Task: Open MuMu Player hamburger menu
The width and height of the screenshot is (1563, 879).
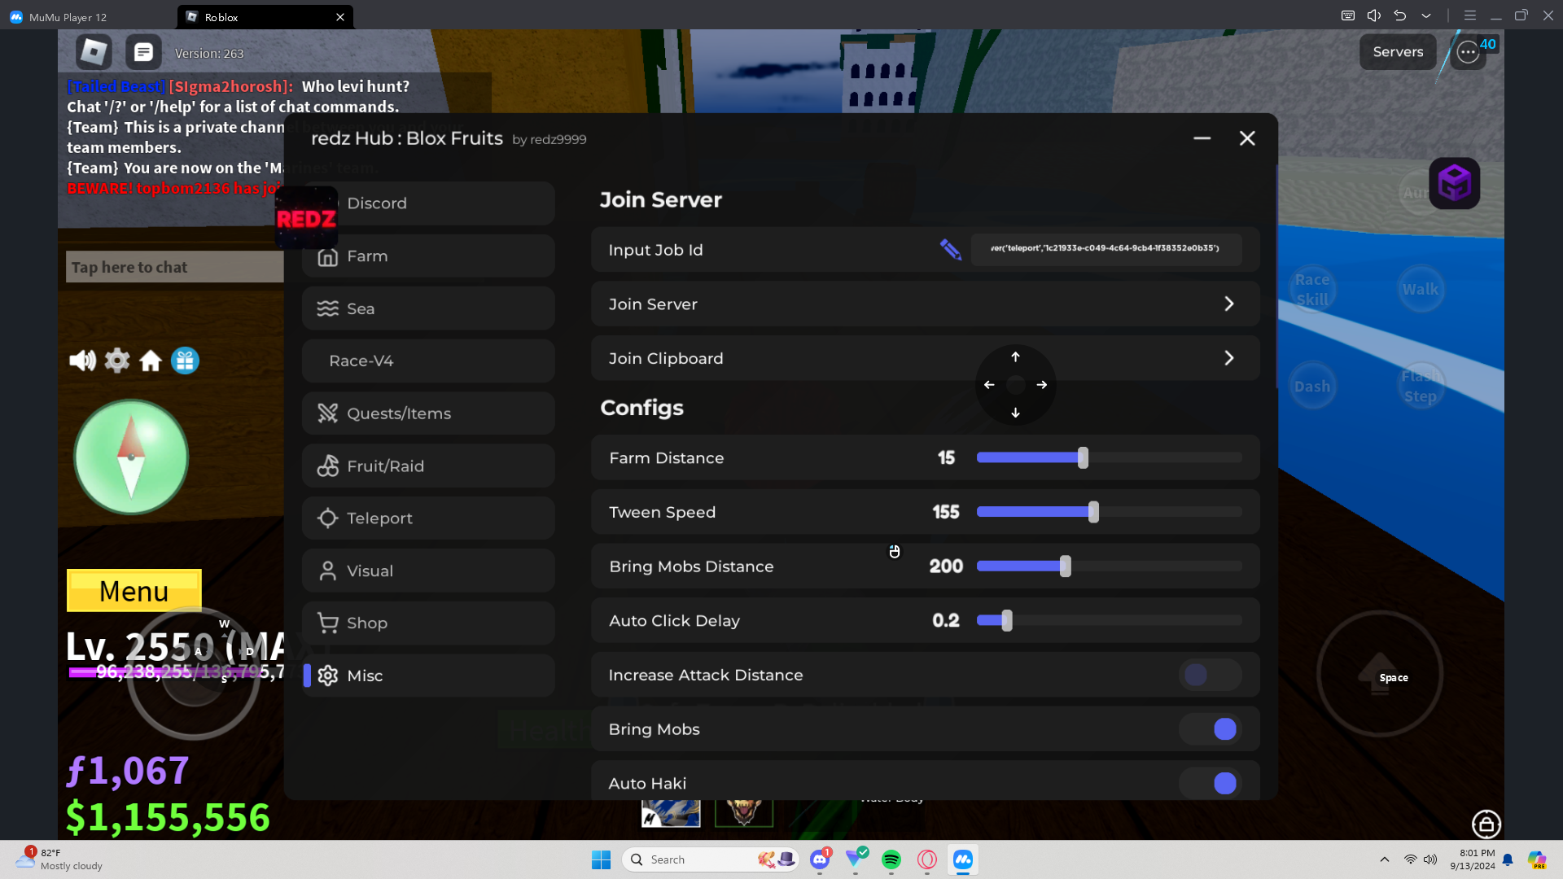Action: pos(1470,15)
